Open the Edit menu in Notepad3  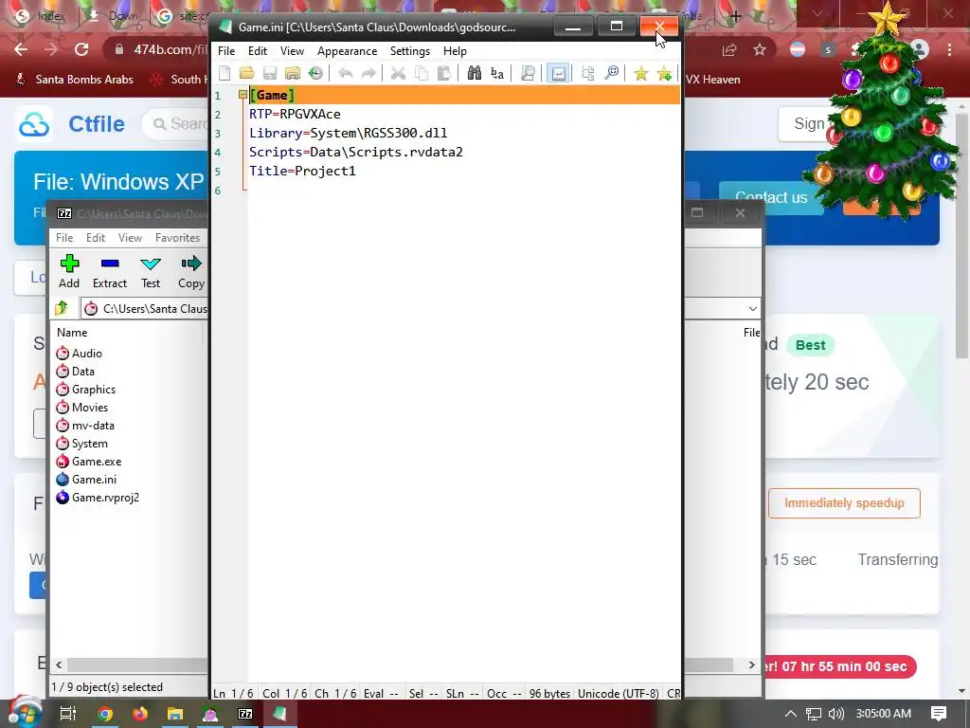click(258, 51)
